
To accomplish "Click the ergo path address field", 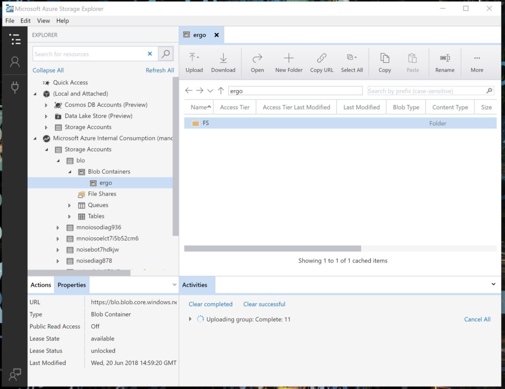I will 295,91.
